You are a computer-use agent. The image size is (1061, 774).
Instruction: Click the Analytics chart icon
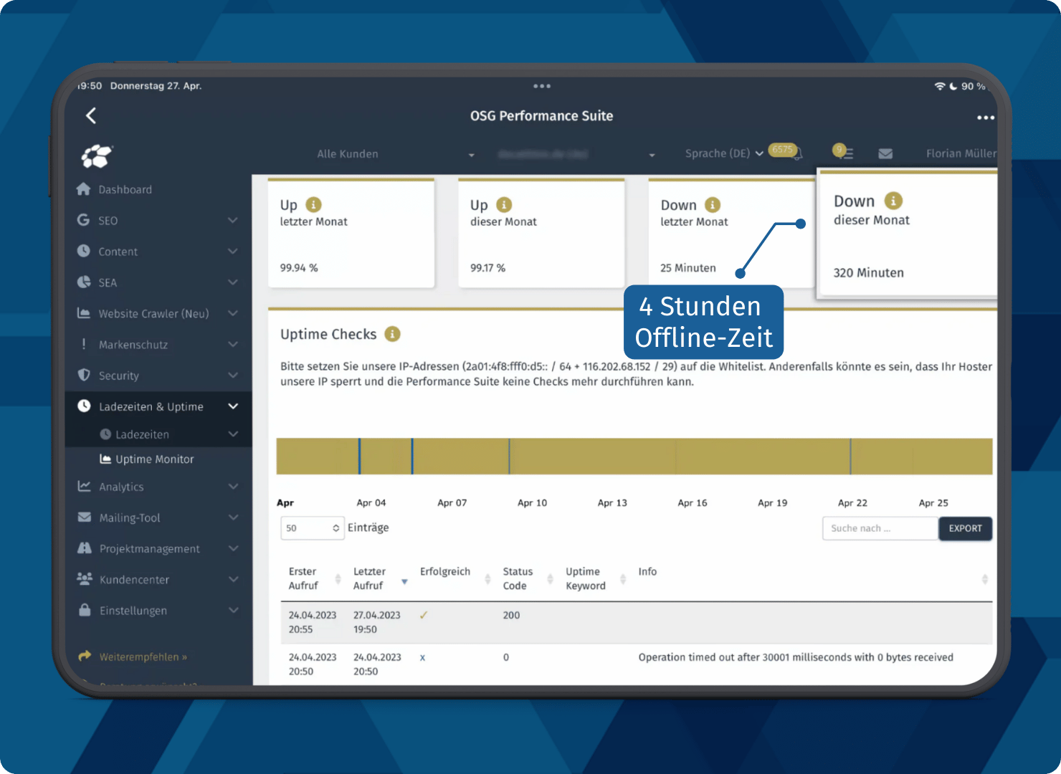[x=84, y=486]
